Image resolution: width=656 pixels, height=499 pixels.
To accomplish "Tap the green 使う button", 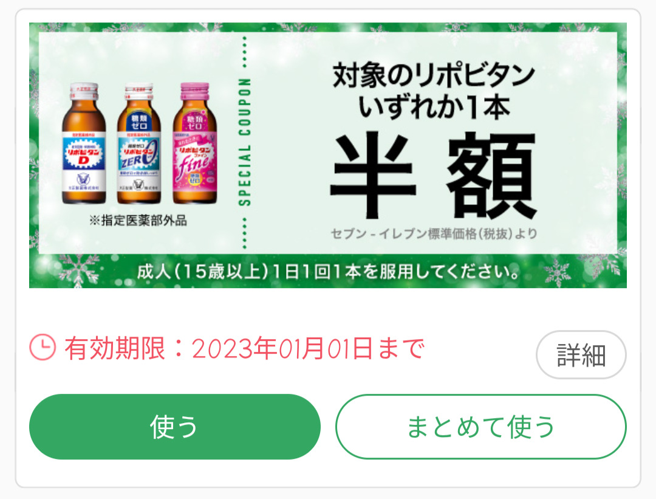I will tap(175, 427).
